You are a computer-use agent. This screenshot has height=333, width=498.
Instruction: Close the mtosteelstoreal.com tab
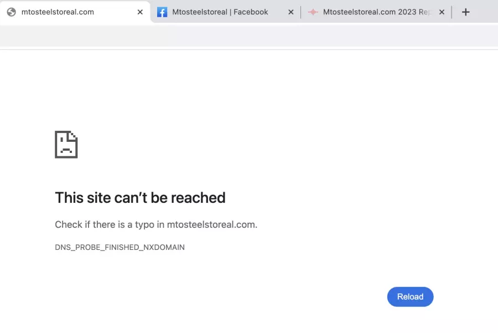(140, 12)
